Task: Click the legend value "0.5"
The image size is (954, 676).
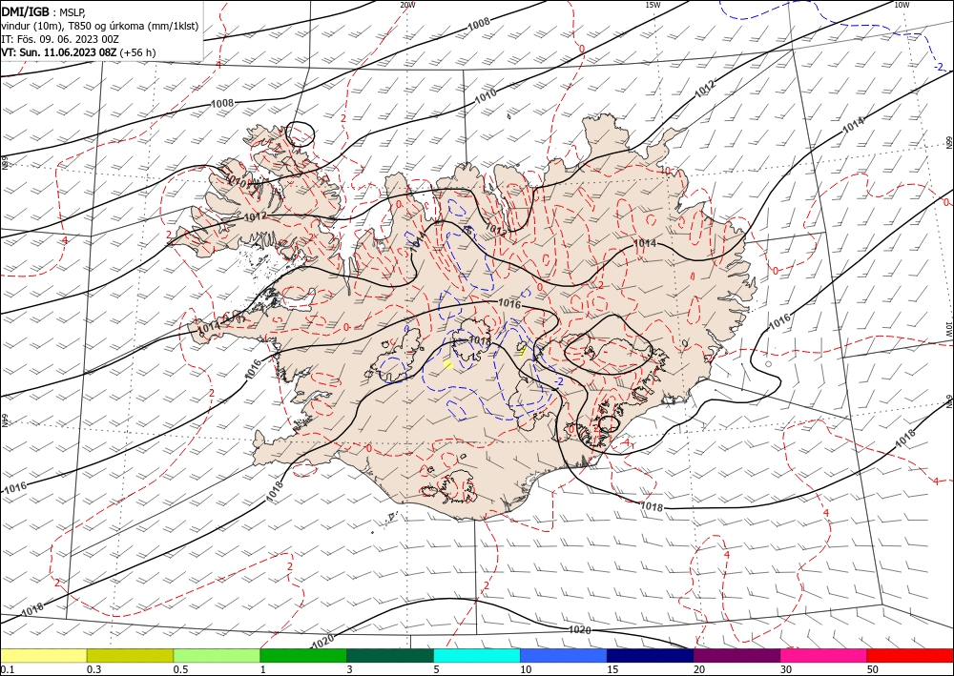Action: click(x=180, y=669)
